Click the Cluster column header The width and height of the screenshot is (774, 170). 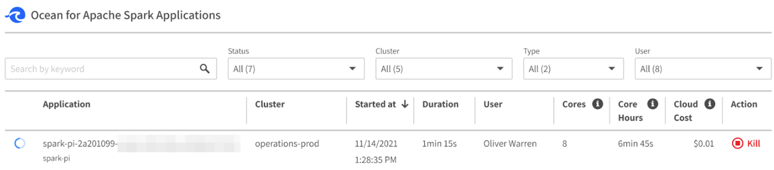click(270, 104)
